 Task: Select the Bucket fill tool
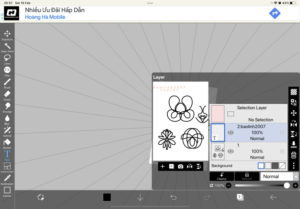click(7, 144)
